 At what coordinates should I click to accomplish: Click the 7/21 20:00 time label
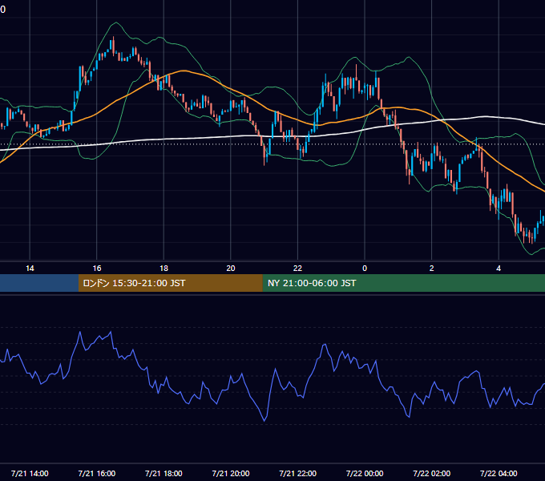(231, 473)
